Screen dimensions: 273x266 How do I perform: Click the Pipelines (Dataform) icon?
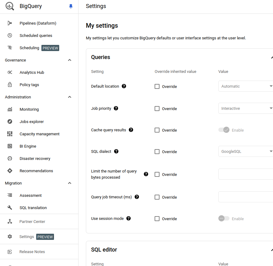coord(10,23)
